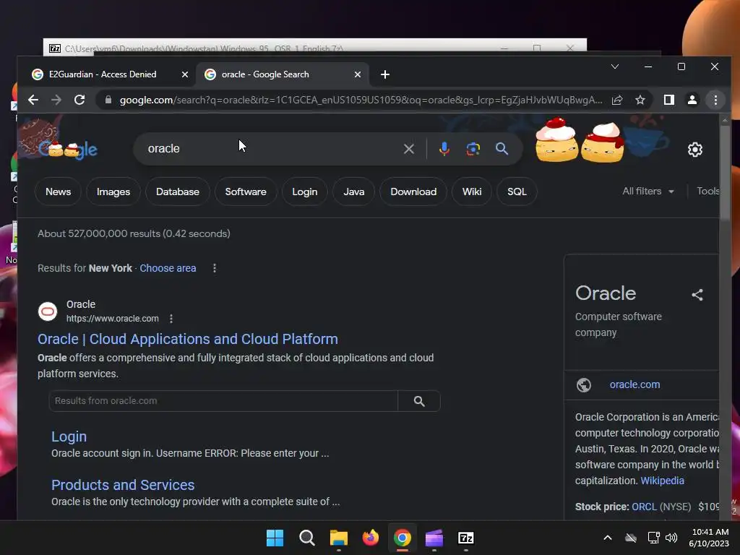Viewport: 740px width, 555px height.
Task: Start voice search with the microphone
Action: click(444, 149)
